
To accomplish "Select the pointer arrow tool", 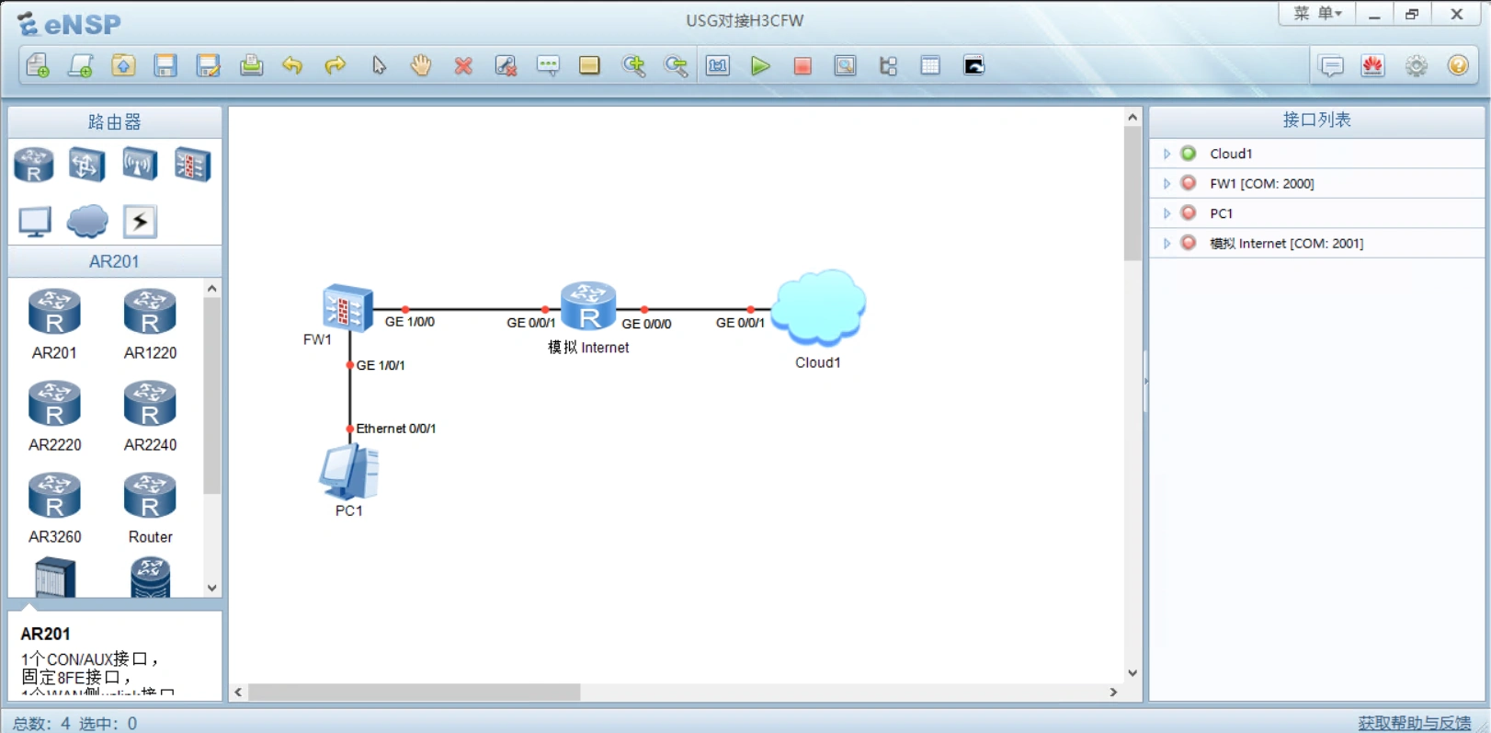I will (379, 65).
